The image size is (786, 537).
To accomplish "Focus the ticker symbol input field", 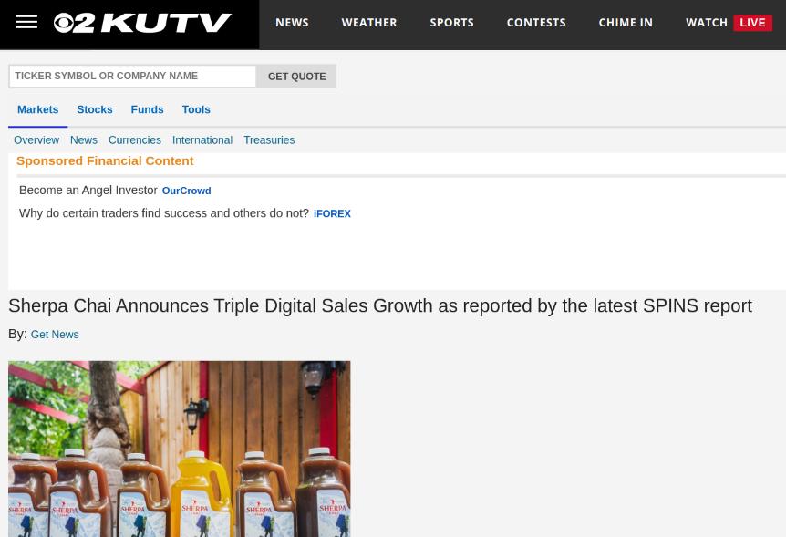I will pyautogui.click(x=132, y=77).
